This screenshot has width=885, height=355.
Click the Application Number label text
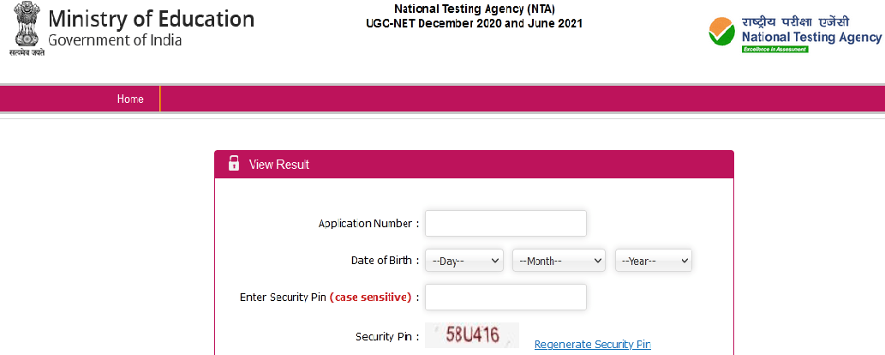(x=368, y=224)
